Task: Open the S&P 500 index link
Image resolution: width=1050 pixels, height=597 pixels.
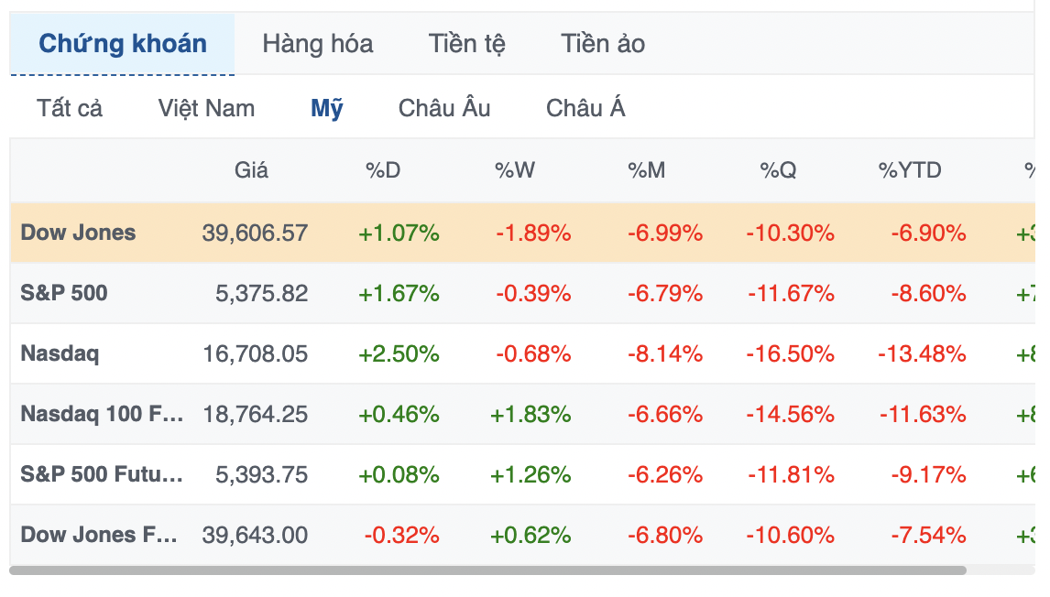Action: [63, 293]
